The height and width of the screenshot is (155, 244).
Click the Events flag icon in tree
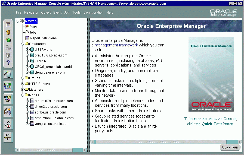coord(27,27)
